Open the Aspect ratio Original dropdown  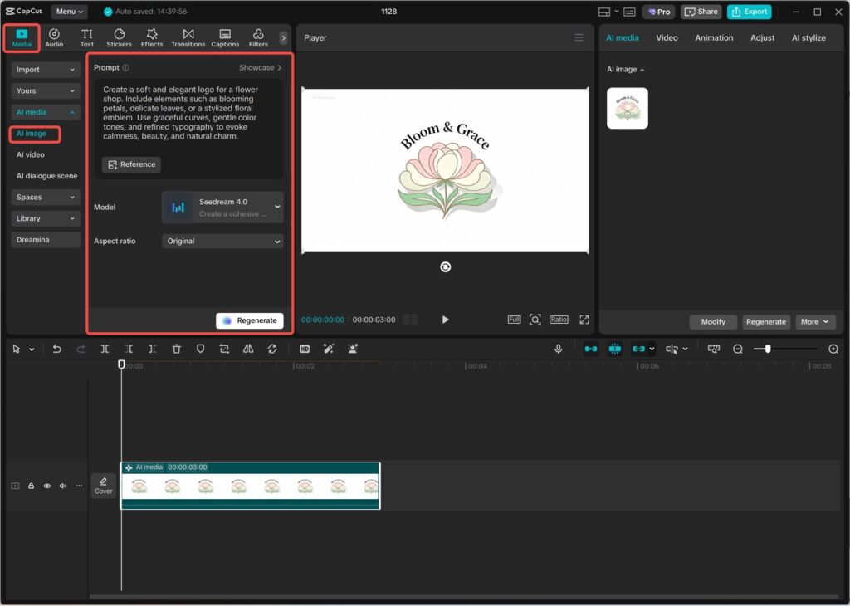pos(222,242)
